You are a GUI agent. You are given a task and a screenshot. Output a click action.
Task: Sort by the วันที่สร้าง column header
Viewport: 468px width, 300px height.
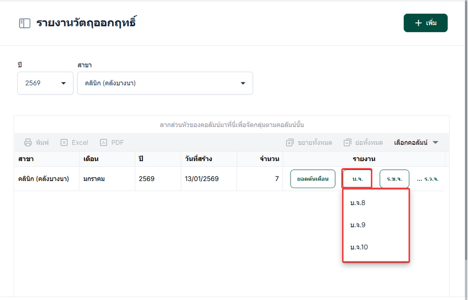[198, 159]
